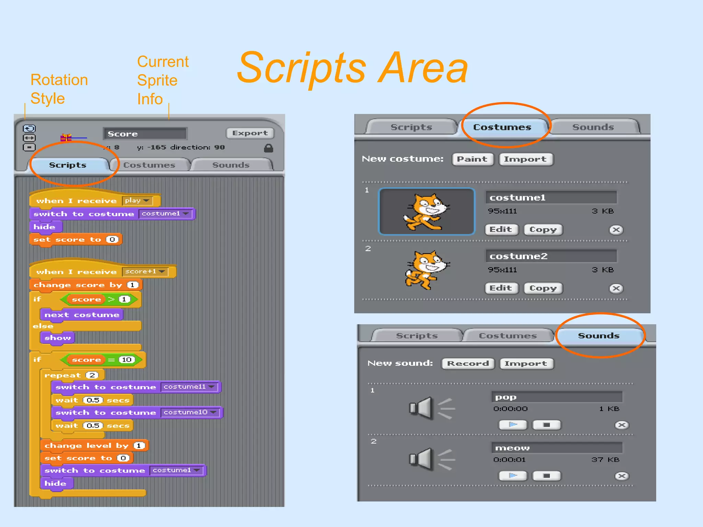This screenshot has height=527, width=703.
Task: Delete the meow sound with X icon
Action: point(622,476)
